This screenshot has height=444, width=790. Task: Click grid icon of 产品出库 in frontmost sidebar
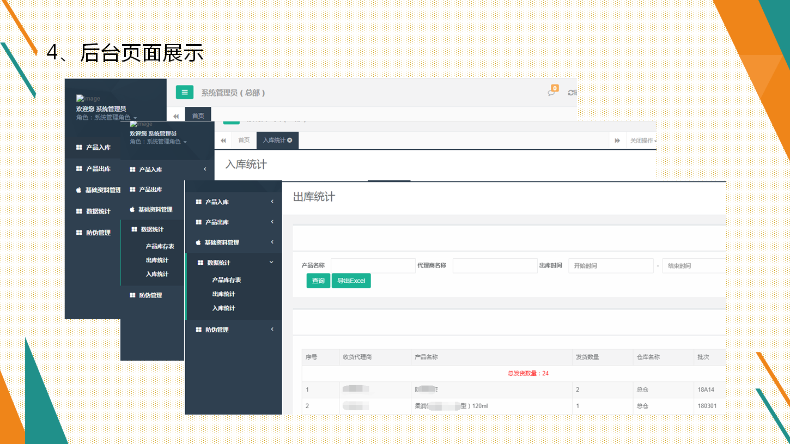pos(199,222)
